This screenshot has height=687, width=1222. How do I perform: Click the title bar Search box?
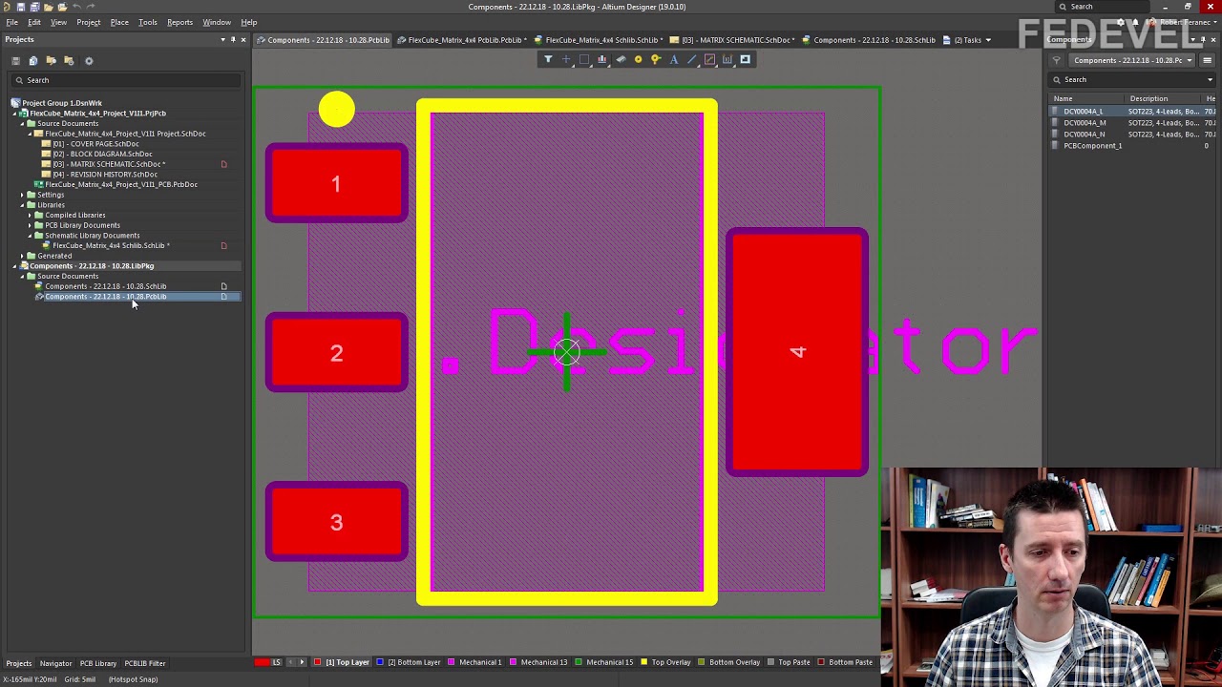point(1104,7)
